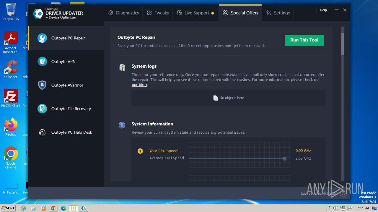Click the Run This Tool button
Screen dimensions: 378x212
click(304, 40)
